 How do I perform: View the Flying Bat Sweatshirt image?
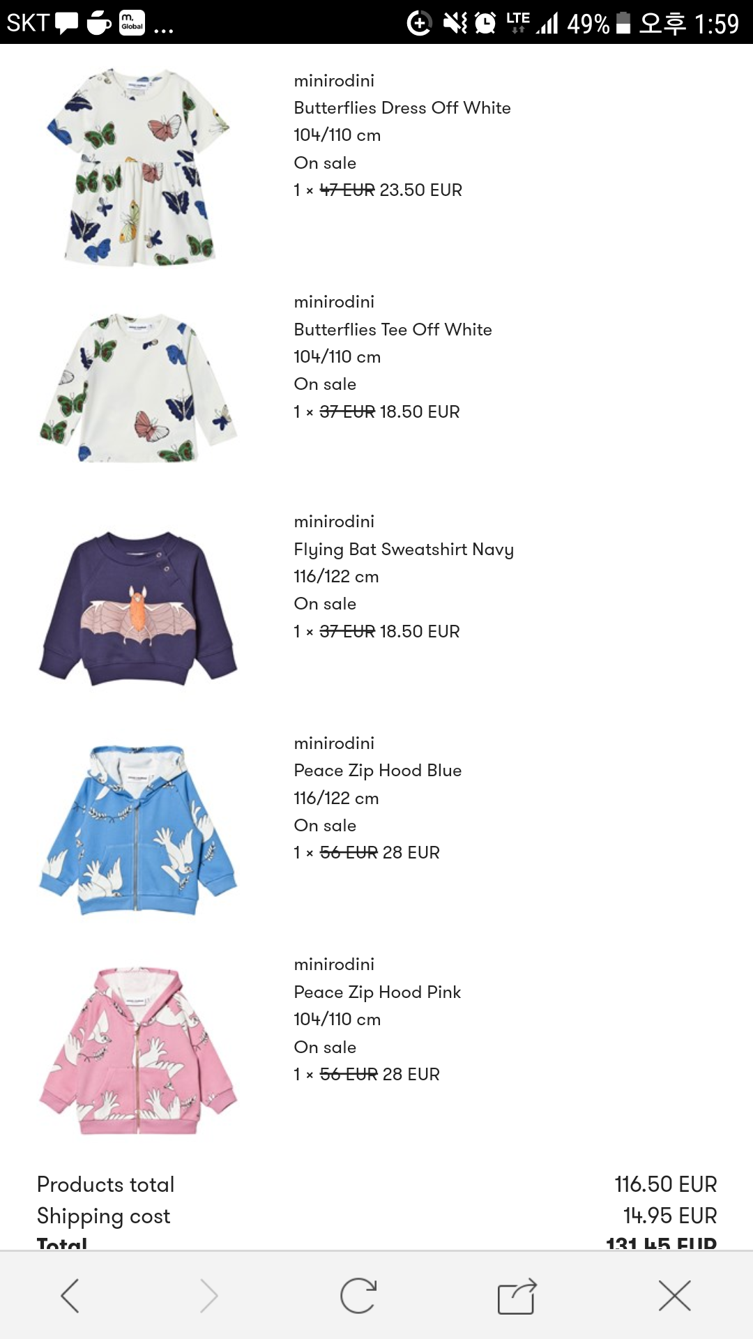138,608
